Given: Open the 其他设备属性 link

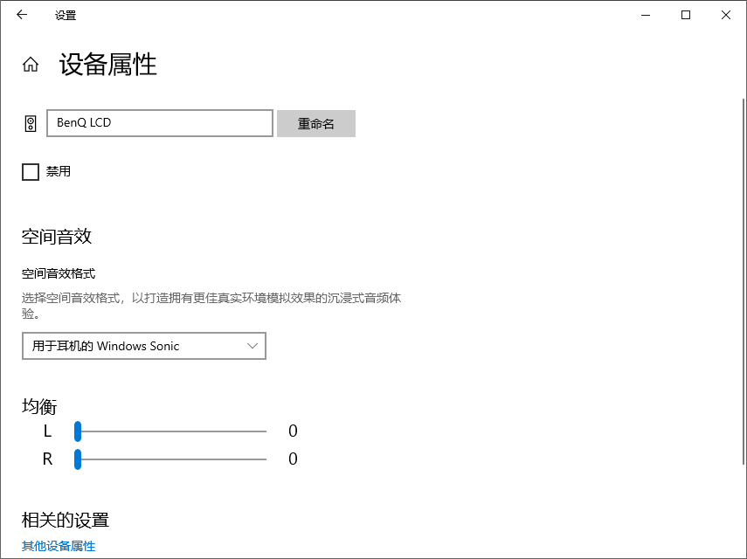Looking at the screenshot, I should [59, 545].
